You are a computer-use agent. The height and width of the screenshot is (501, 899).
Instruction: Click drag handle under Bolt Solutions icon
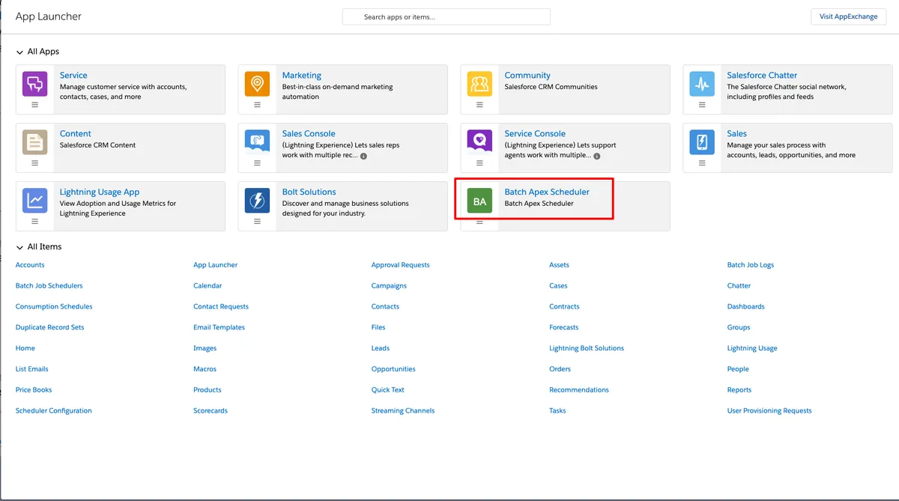click(257, 222)
